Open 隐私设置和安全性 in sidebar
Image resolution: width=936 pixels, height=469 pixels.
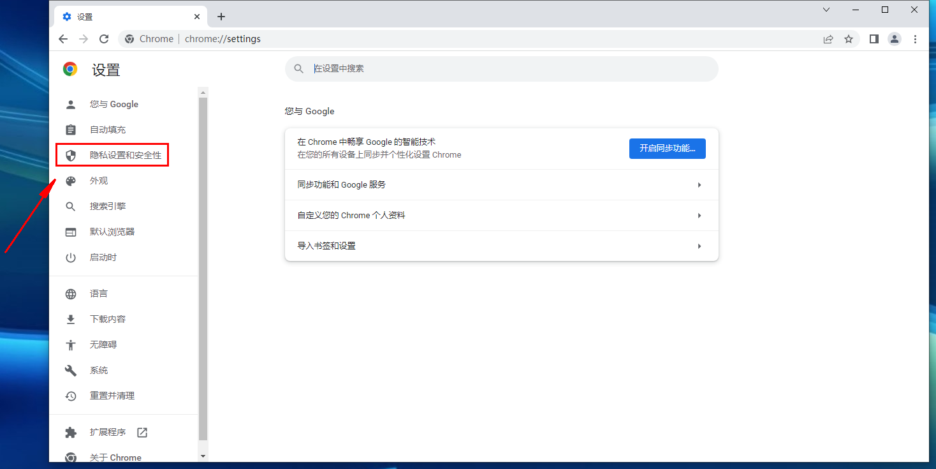coord(113,155)
